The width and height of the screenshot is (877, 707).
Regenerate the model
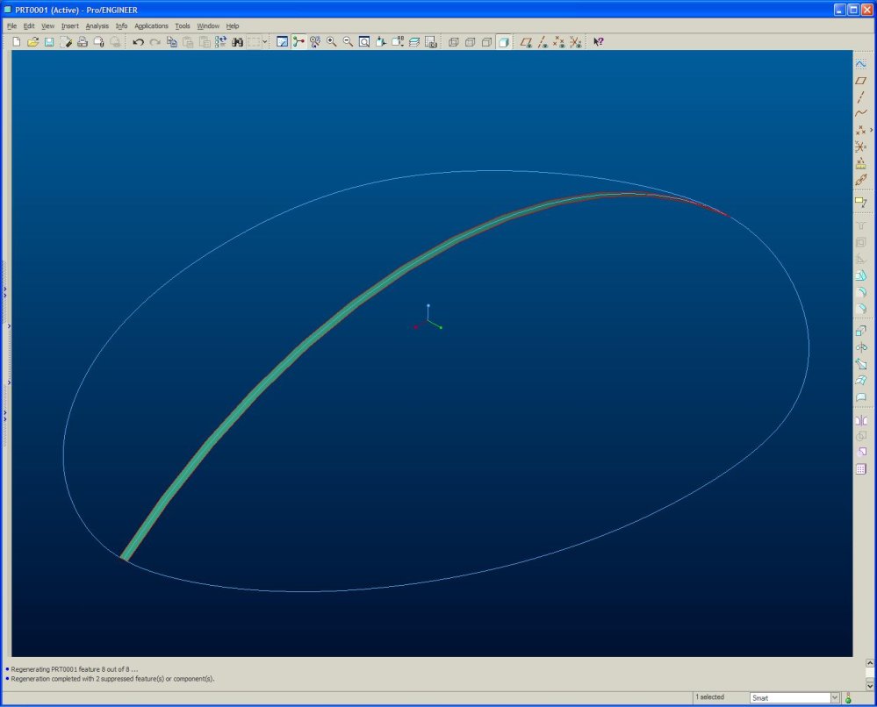pyautogui.click(x=221, y=42)
